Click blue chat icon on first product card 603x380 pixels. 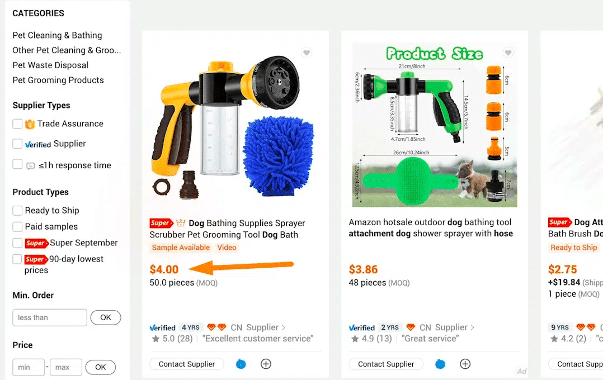click(241, 364)
